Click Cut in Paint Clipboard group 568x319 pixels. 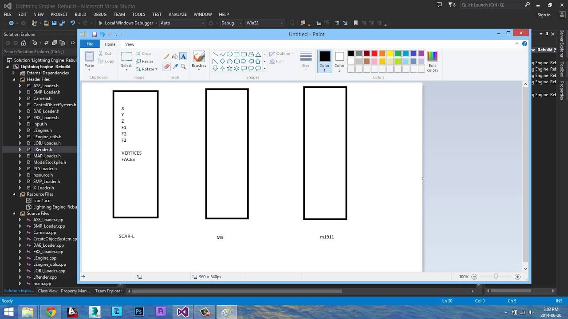[x=105, y=54]
